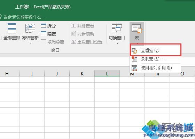Click the Freeze Panes (冻结窗格) icon
Viewport: 195px width, 139px height.
(30, 28)
